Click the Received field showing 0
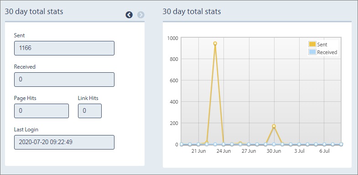 click(64, 80)
